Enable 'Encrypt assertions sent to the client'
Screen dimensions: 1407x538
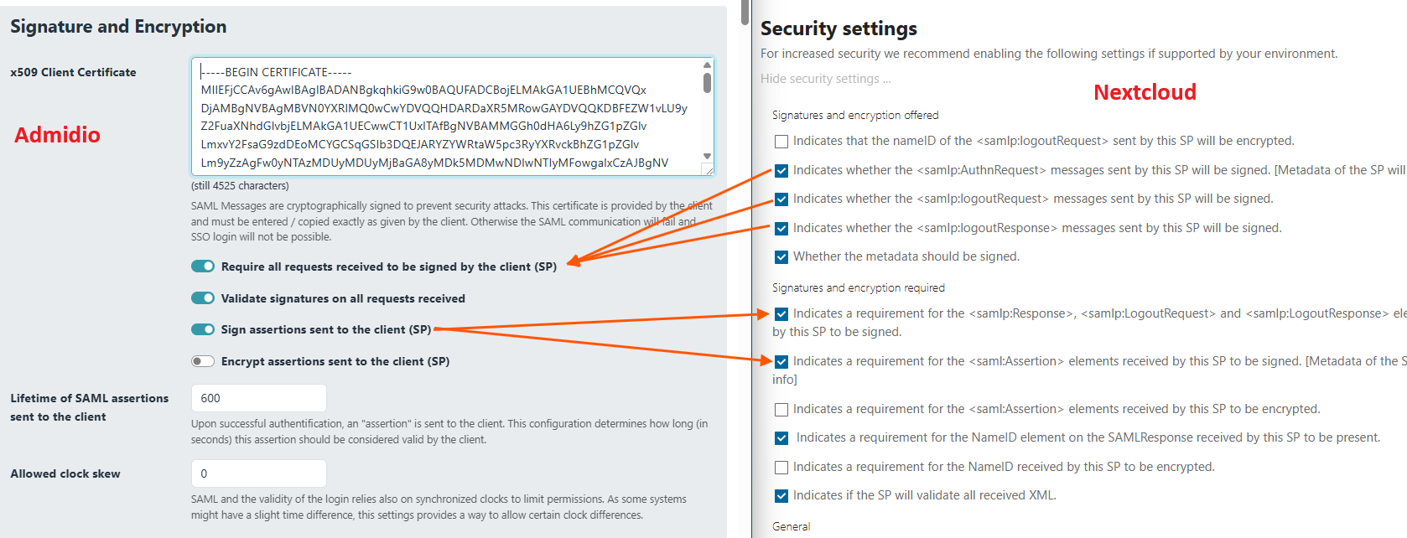pyautogui.click(x=203, y=361)
